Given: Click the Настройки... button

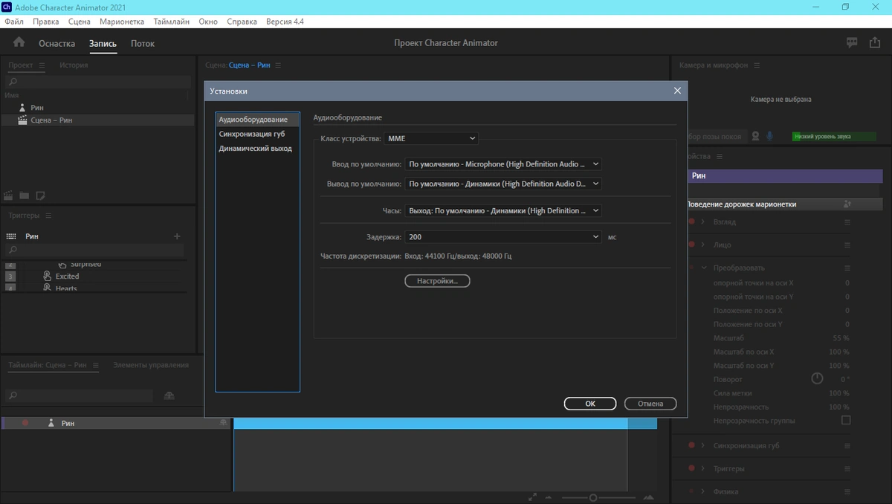Looking at the screenshot, I should (437, 281).
